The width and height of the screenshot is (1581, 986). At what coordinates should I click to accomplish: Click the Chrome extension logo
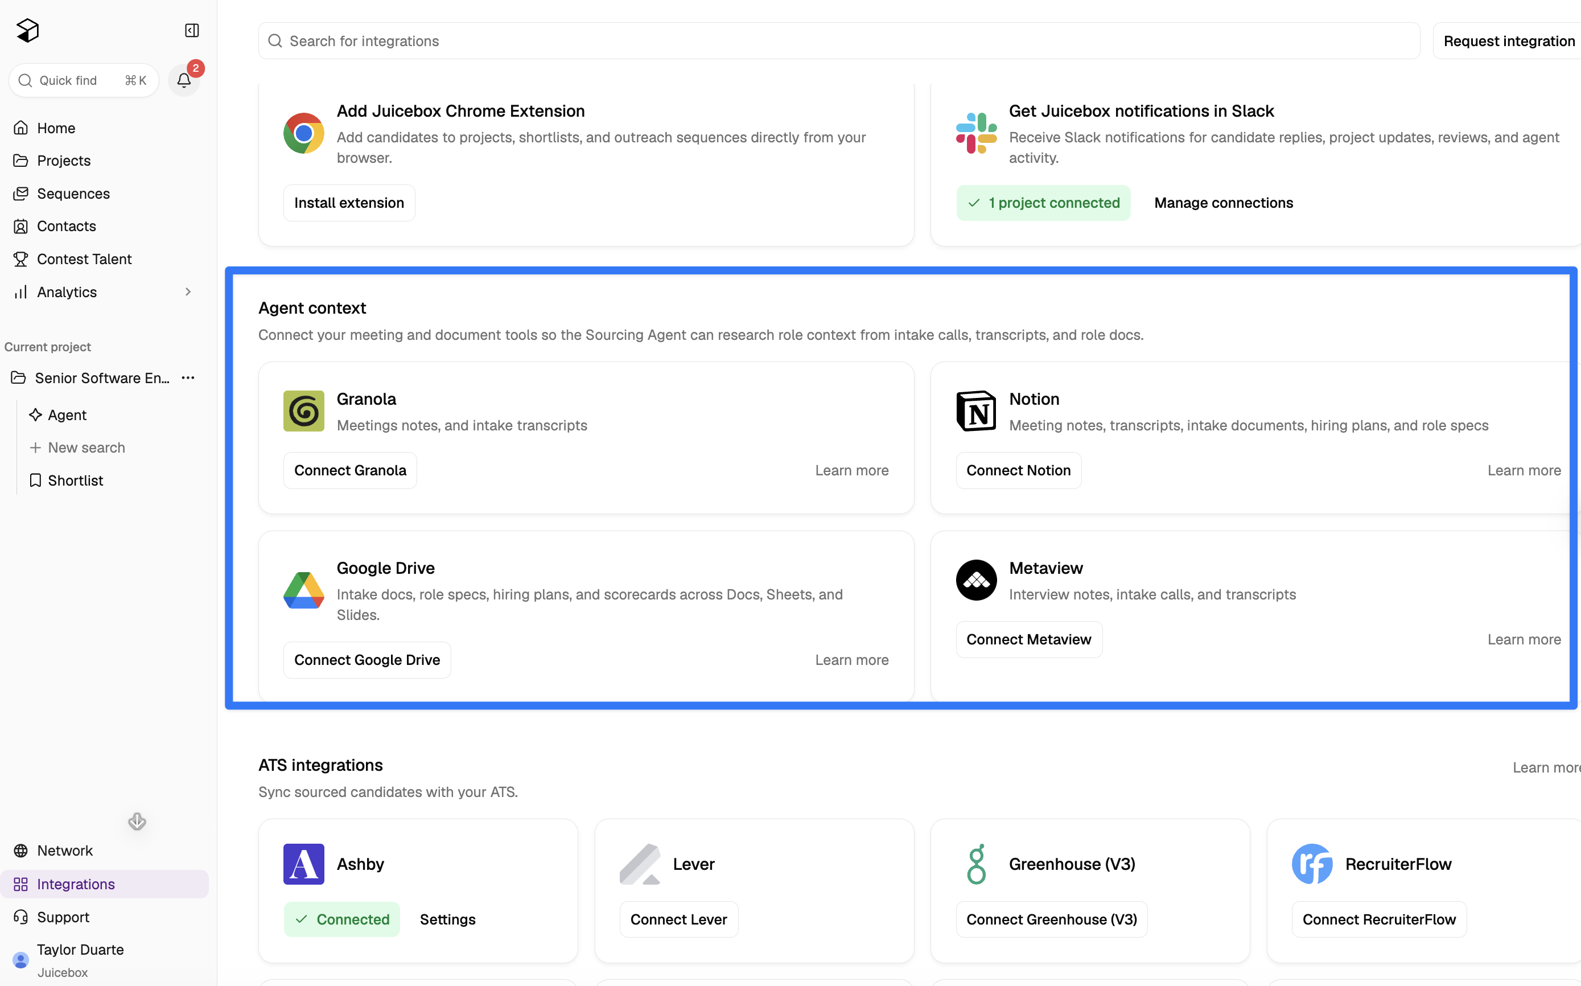(x=304, y=133)
